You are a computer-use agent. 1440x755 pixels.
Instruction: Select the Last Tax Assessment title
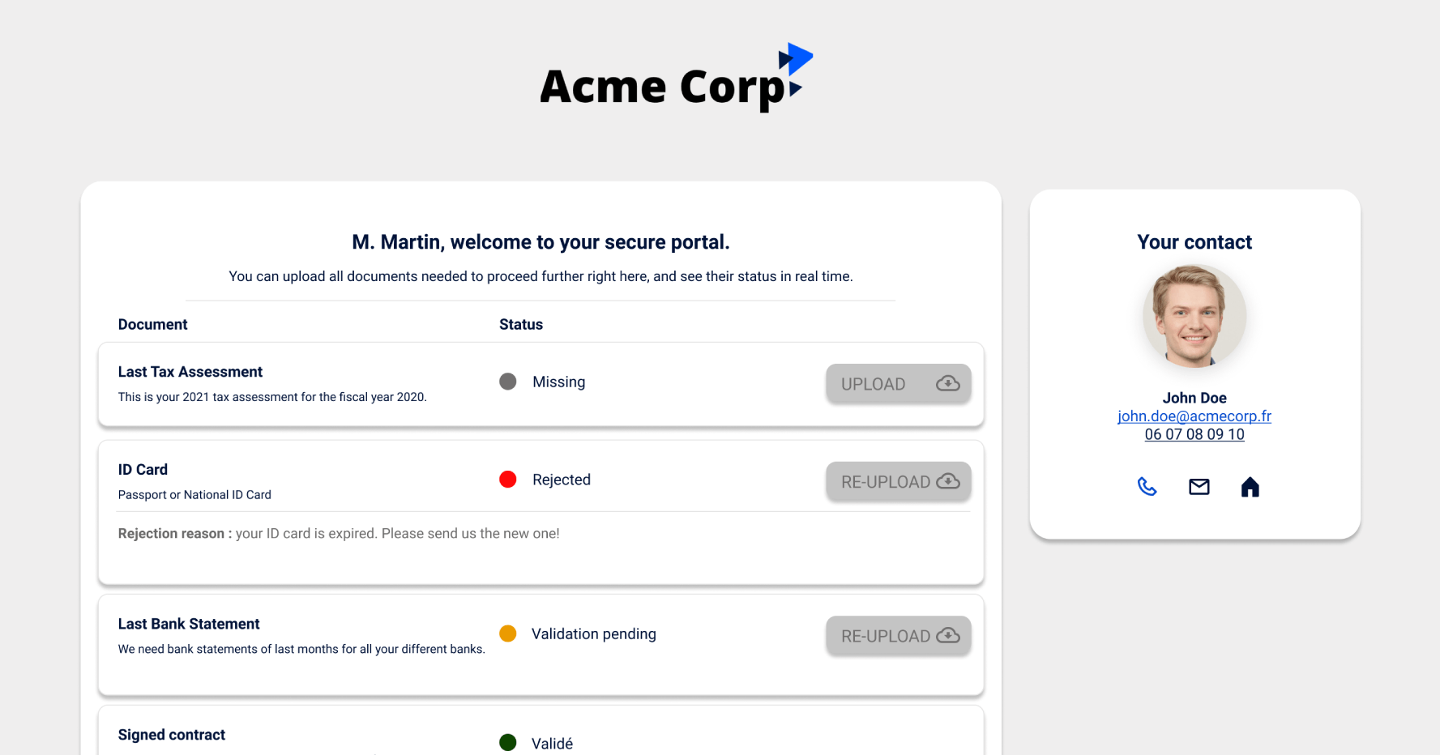tap(190, 372)
